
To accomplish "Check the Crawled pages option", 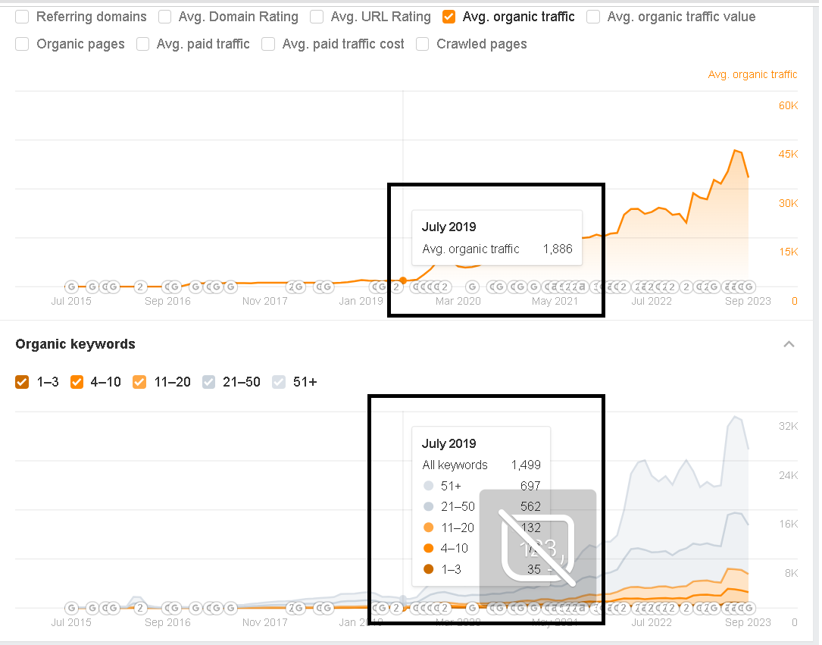I will point(423,44).
